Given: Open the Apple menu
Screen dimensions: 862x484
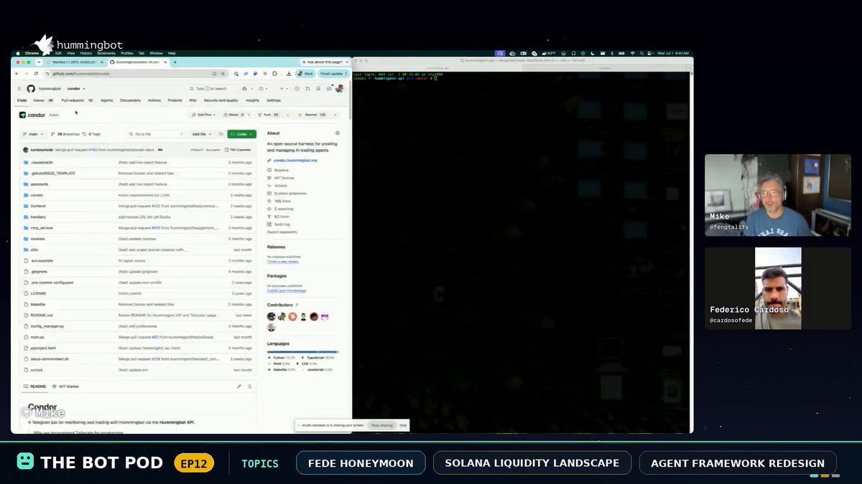Looking at the screenshot, I should coord(18,53).
